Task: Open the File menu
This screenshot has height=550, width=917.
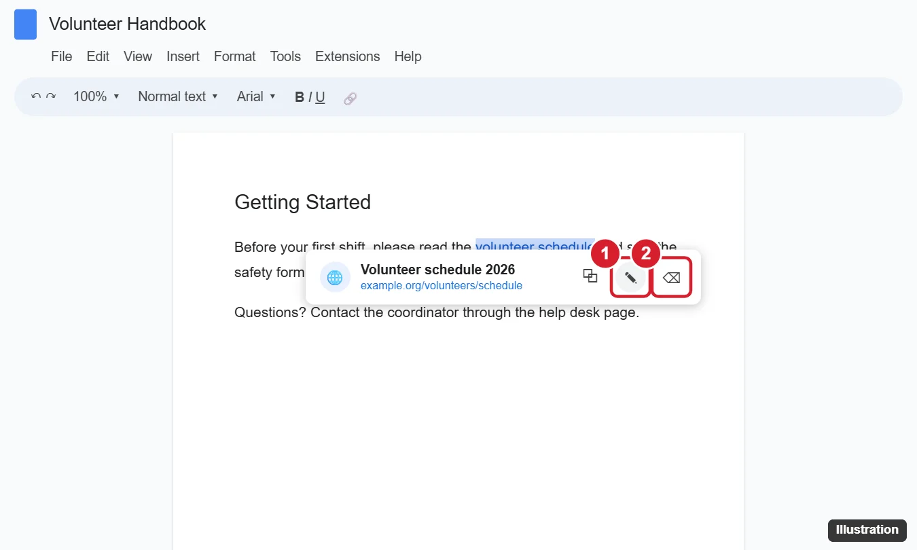Action: tap(62, 56)
